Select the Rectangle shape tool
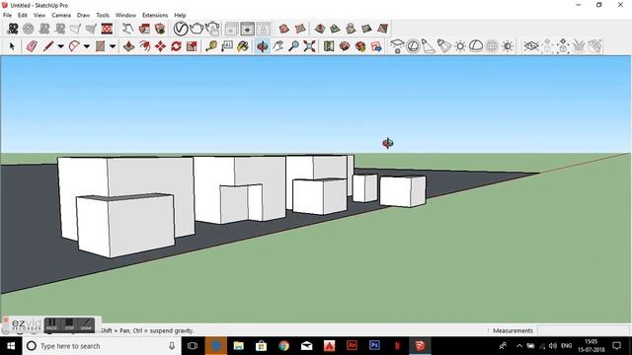The image size is (632, 355). coord(100,46)
